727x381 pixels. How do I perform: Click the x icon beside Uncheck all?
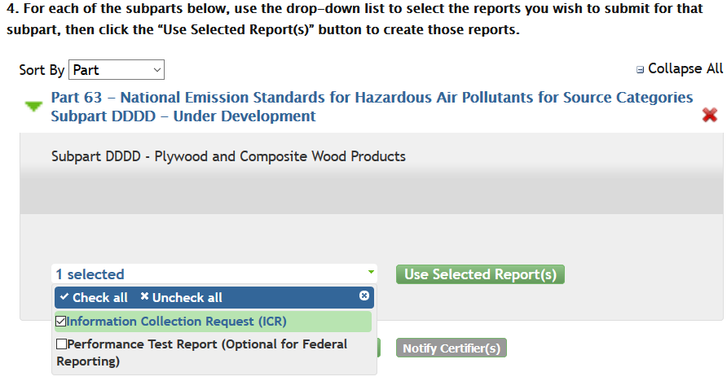pos(144,297)
